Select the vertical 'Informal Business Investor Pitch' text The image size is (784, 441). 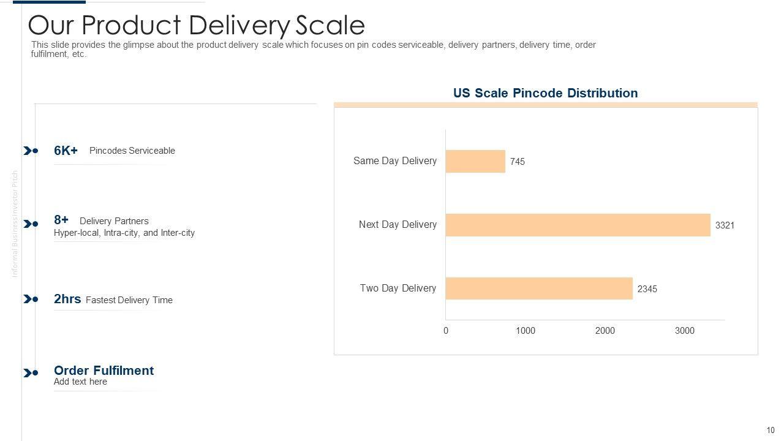15,224
